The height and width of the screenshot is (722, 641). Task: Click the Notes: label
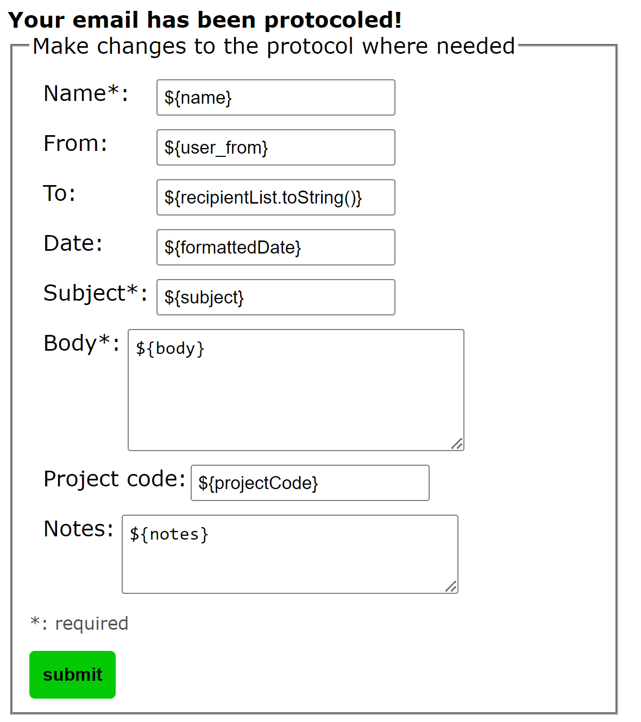coord(78,529)
